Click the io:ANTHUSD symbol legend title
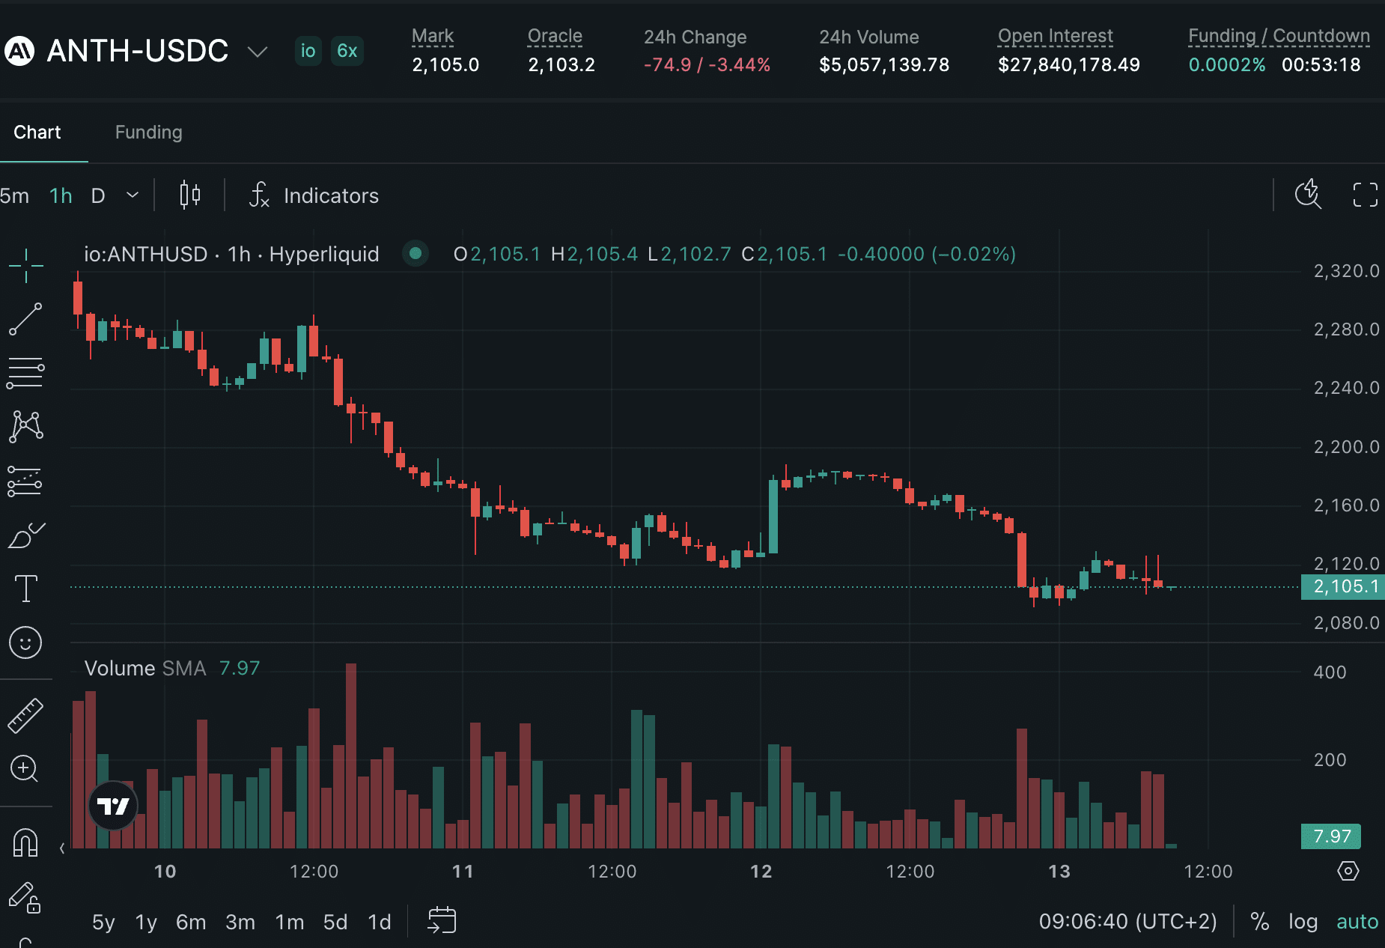This screenshot has width=1385, height=948. tap(231, 255)
